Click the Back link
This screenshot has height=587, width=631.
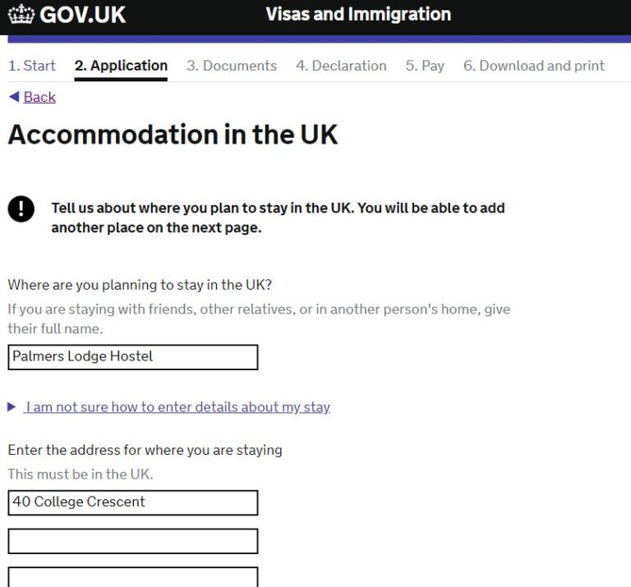(x=39, y=97)
